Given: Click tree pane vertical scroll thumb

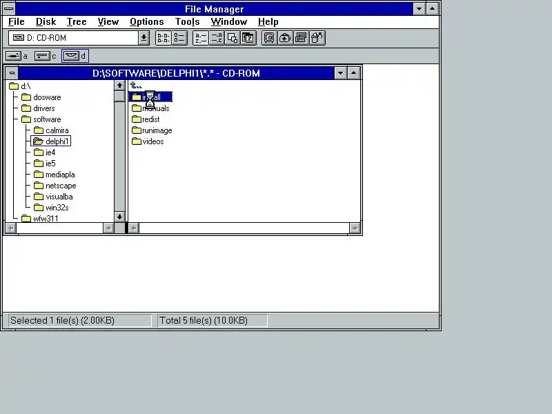Looking at the screenshot, I should (119, 96).
